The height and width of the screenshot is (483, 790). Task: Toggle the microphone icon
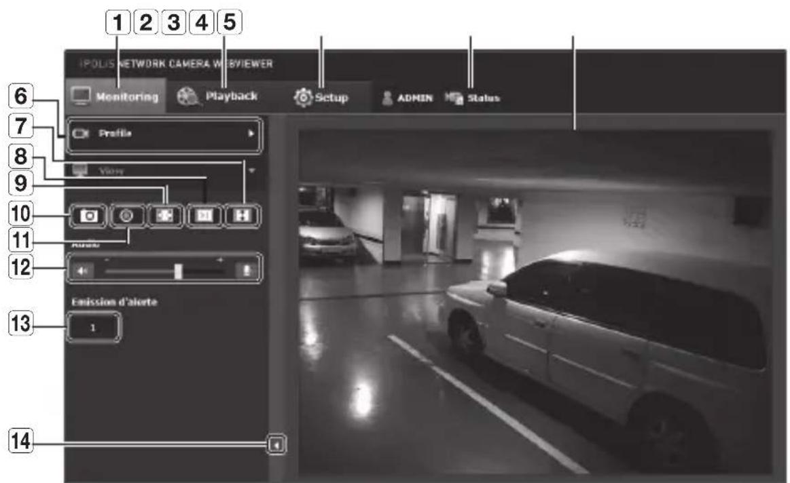pos(247,270)
